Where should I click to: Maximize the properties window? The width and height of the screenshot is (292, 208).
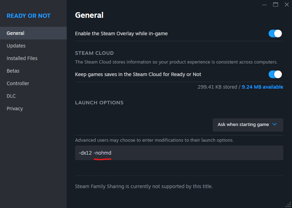[x=276, y=5]
